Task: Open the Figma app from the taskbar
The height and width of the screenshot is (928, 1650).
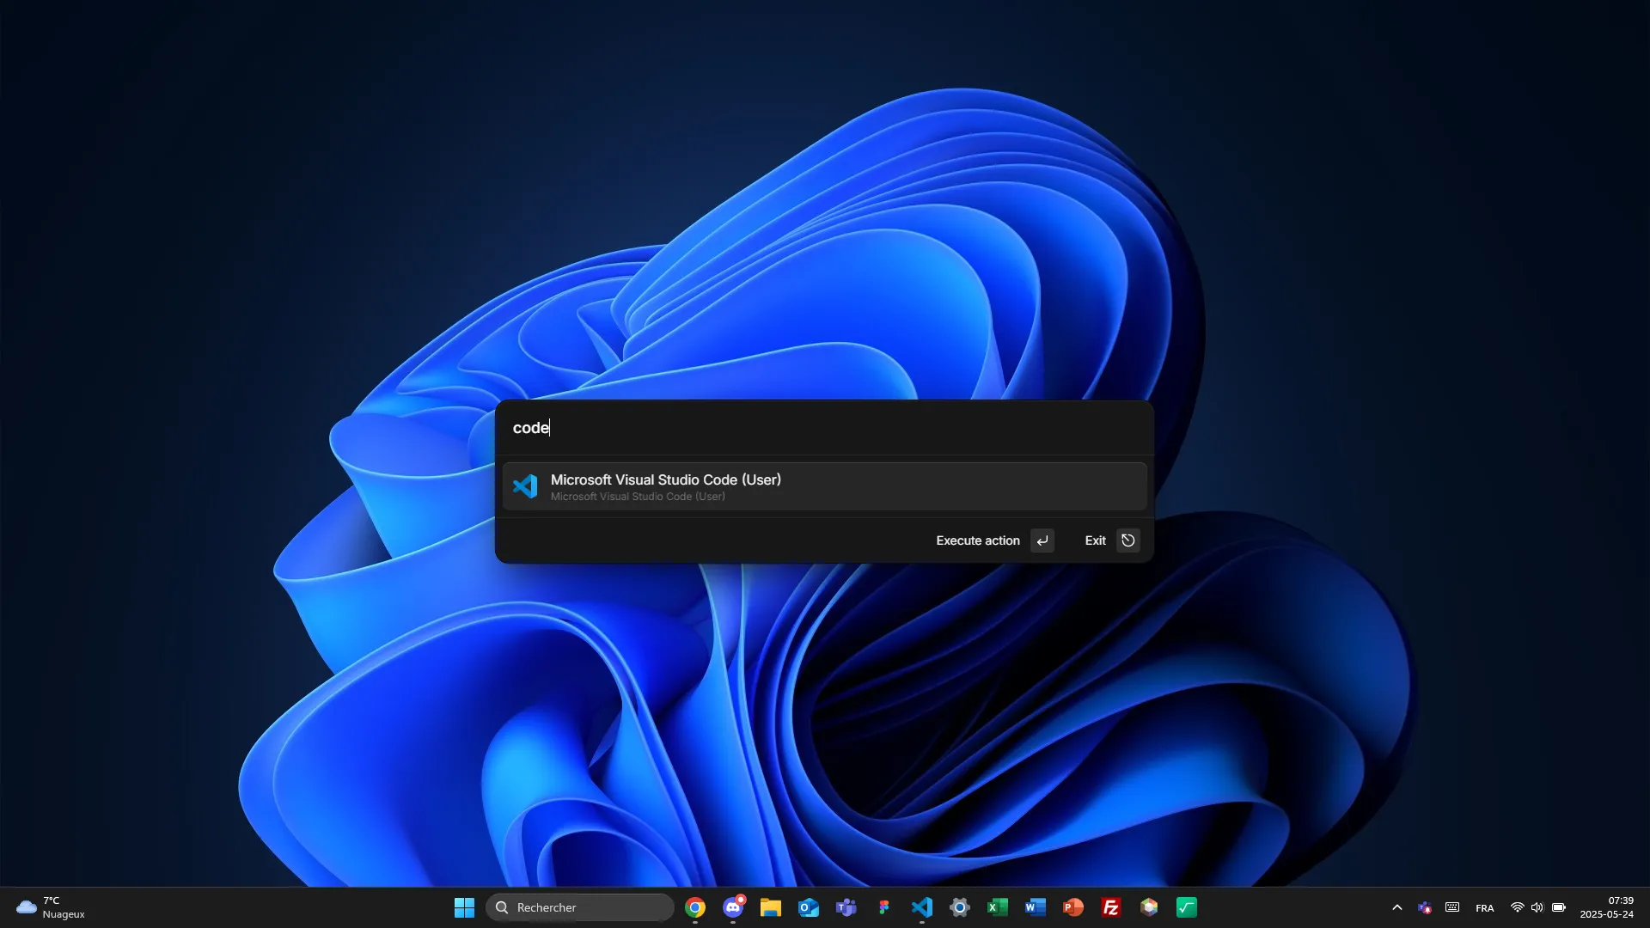Action: (884, 907)
